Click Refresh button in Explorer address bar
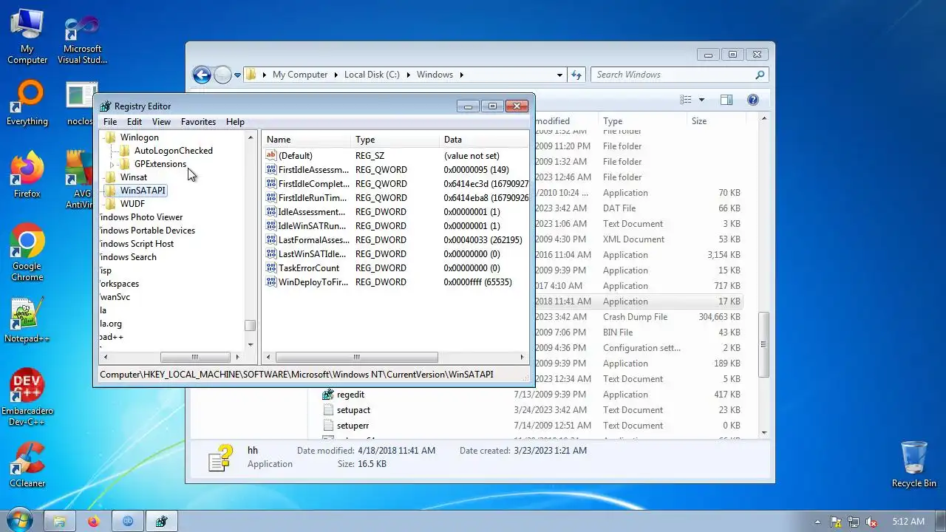The width and height of the screenshot is (946, 532). 576,75
